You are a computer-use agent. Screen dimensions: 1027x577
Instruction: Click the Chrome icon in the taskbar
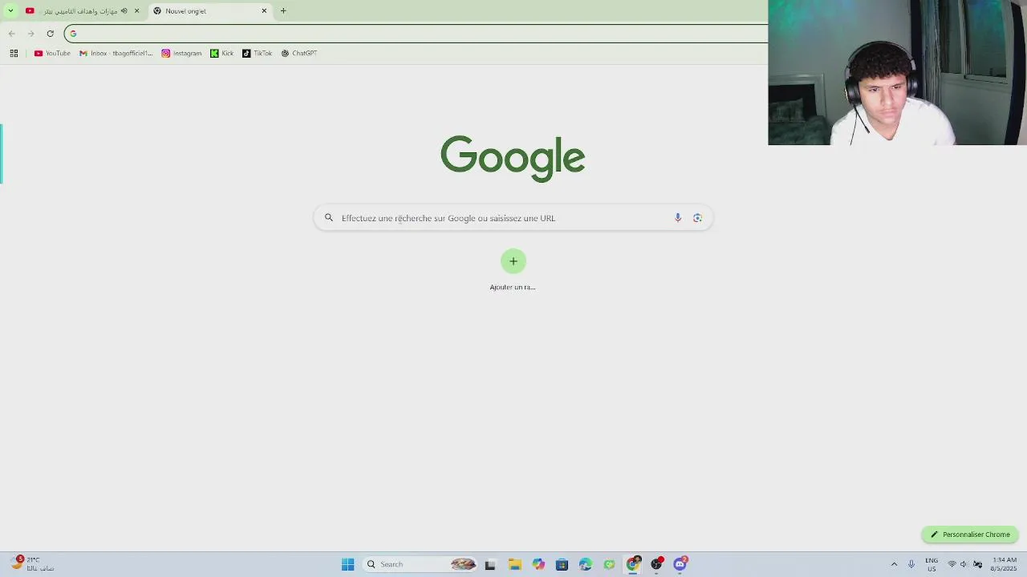[633, 565]
